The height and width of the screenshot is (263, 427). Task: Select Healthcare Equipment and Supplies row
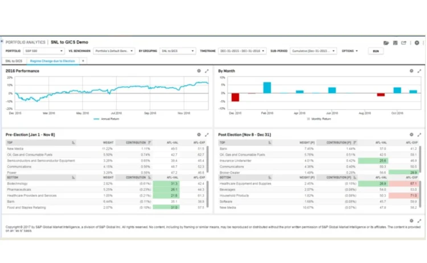point(318,183)
